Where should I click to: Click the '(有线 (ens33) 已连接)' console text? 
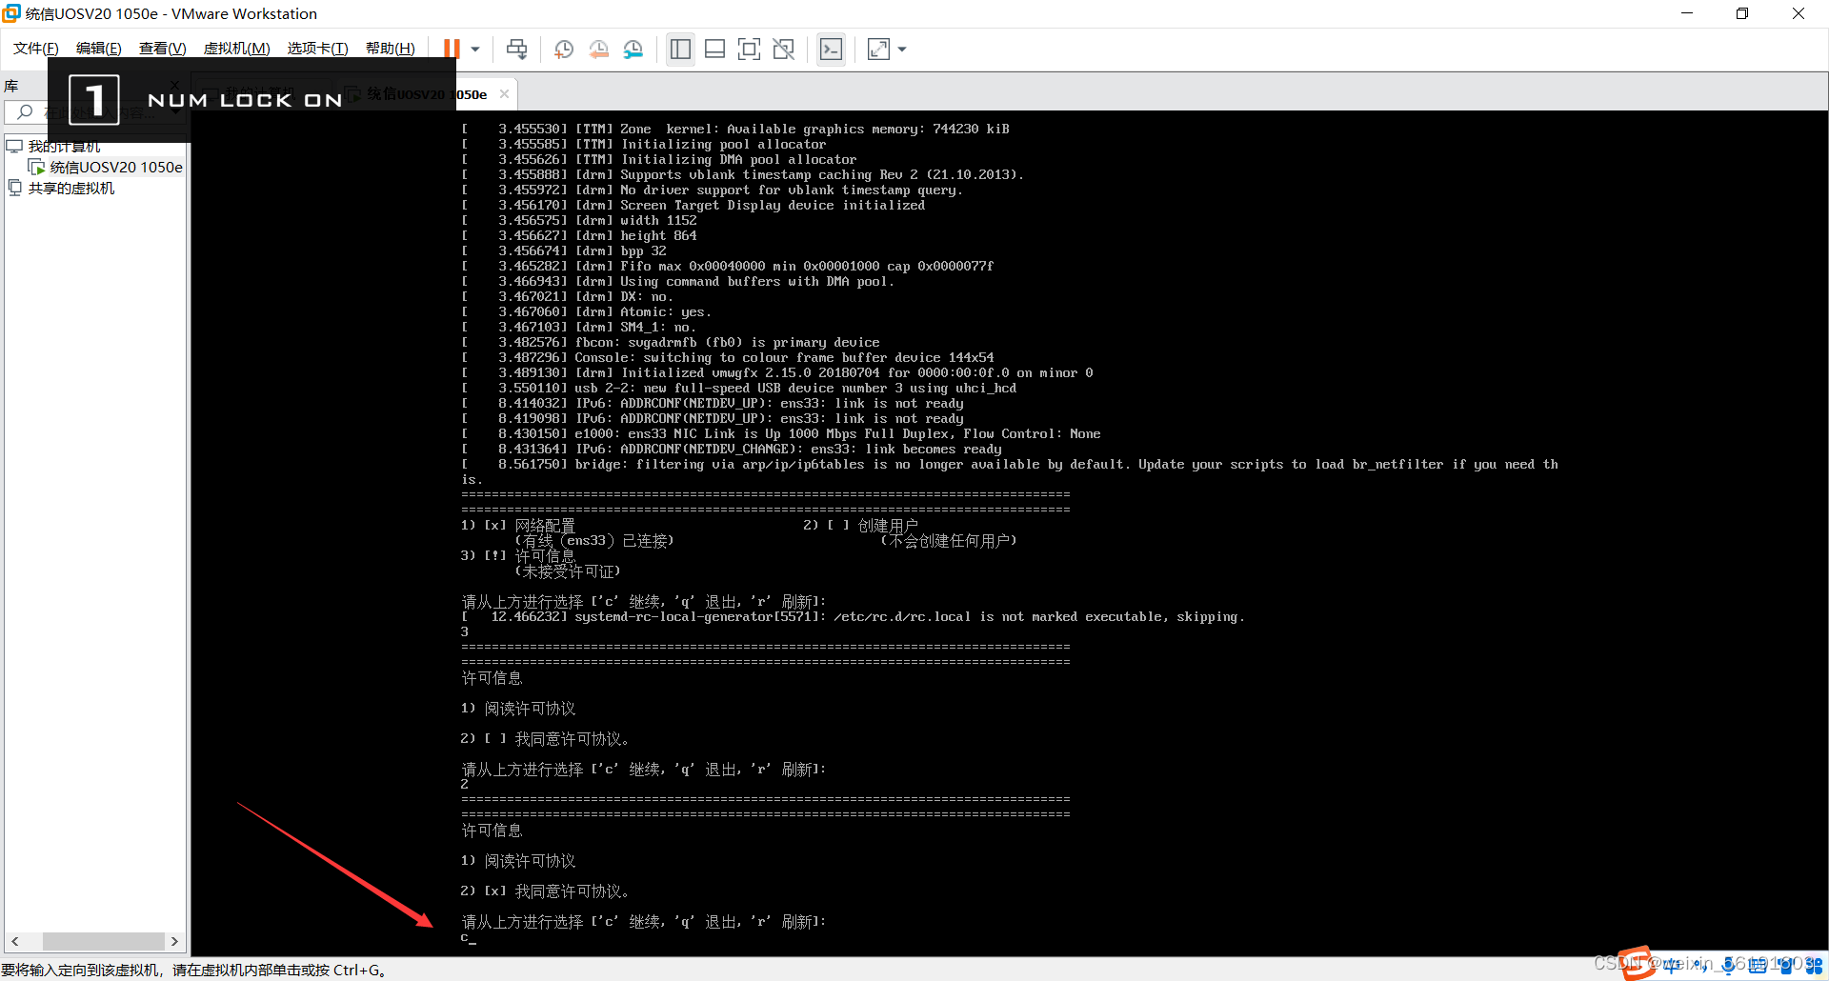tap(594, 540)
